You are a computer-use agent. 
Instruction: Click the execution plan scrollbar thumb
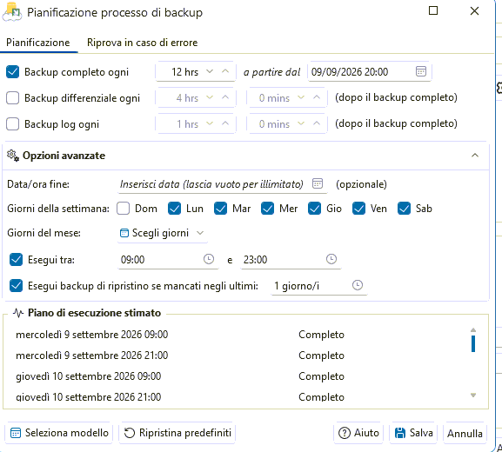[x=473, y=344]
